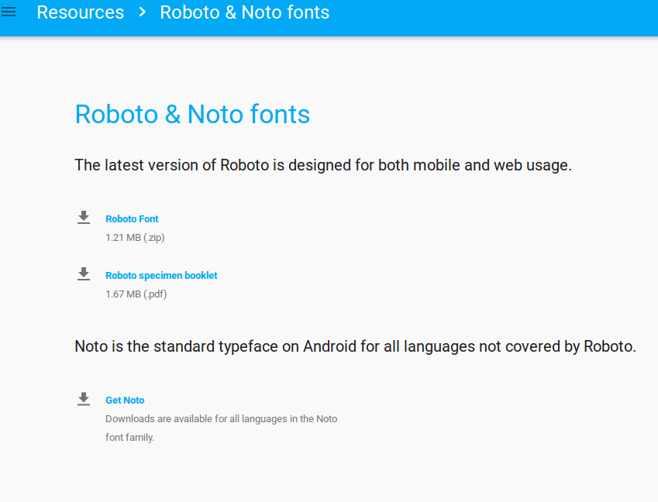This screenshot has width=658, height=502.
Task: Click empty area of blue header bar
Action: [x=496, y=15]
